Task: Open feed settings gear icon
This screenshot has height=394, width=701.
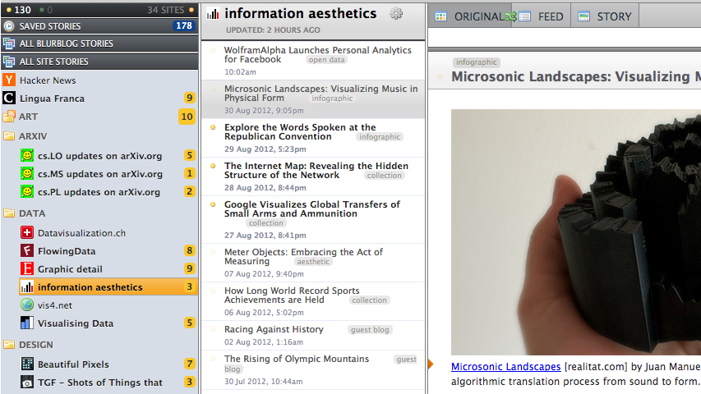Action: coord(396,13)
